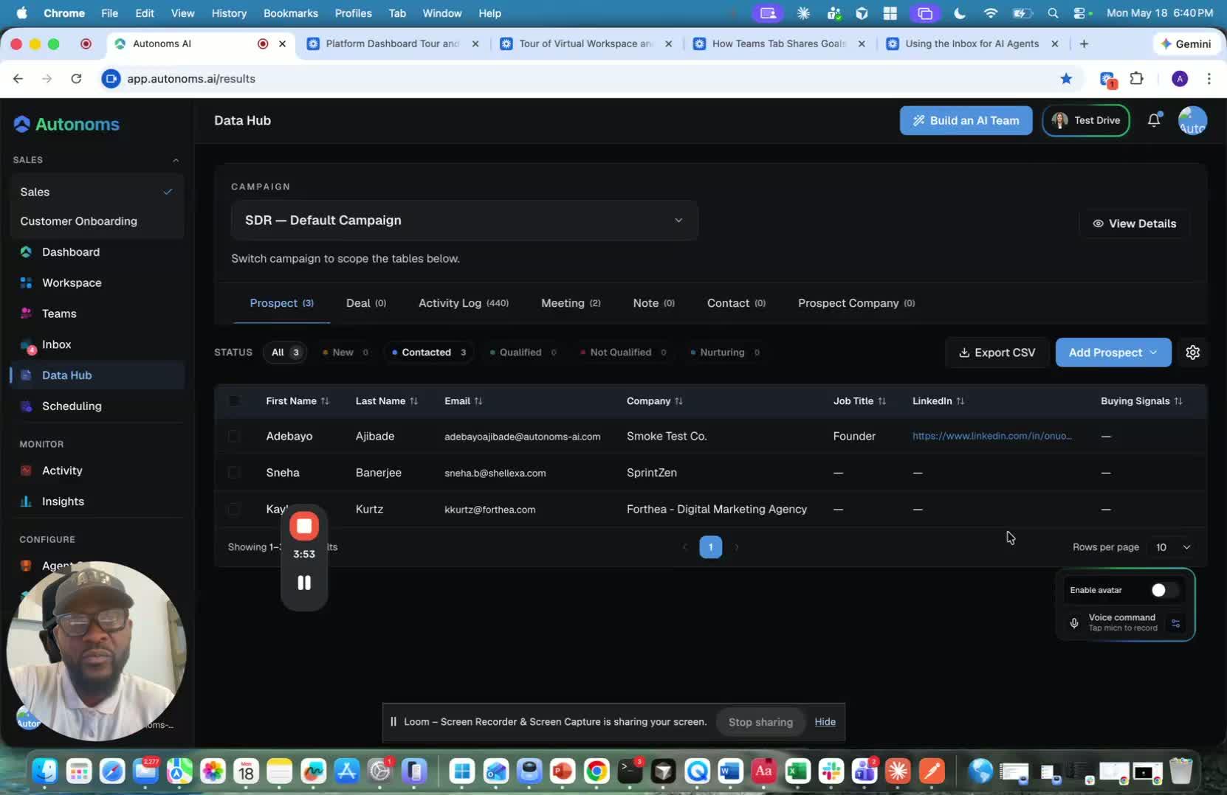Open the SDR — Default Campaign dropdown

tap(464, 221)
